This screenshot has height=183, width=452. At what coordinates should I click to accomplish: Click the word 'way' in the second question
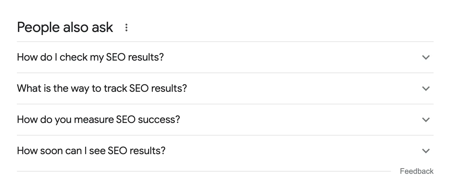80,89
